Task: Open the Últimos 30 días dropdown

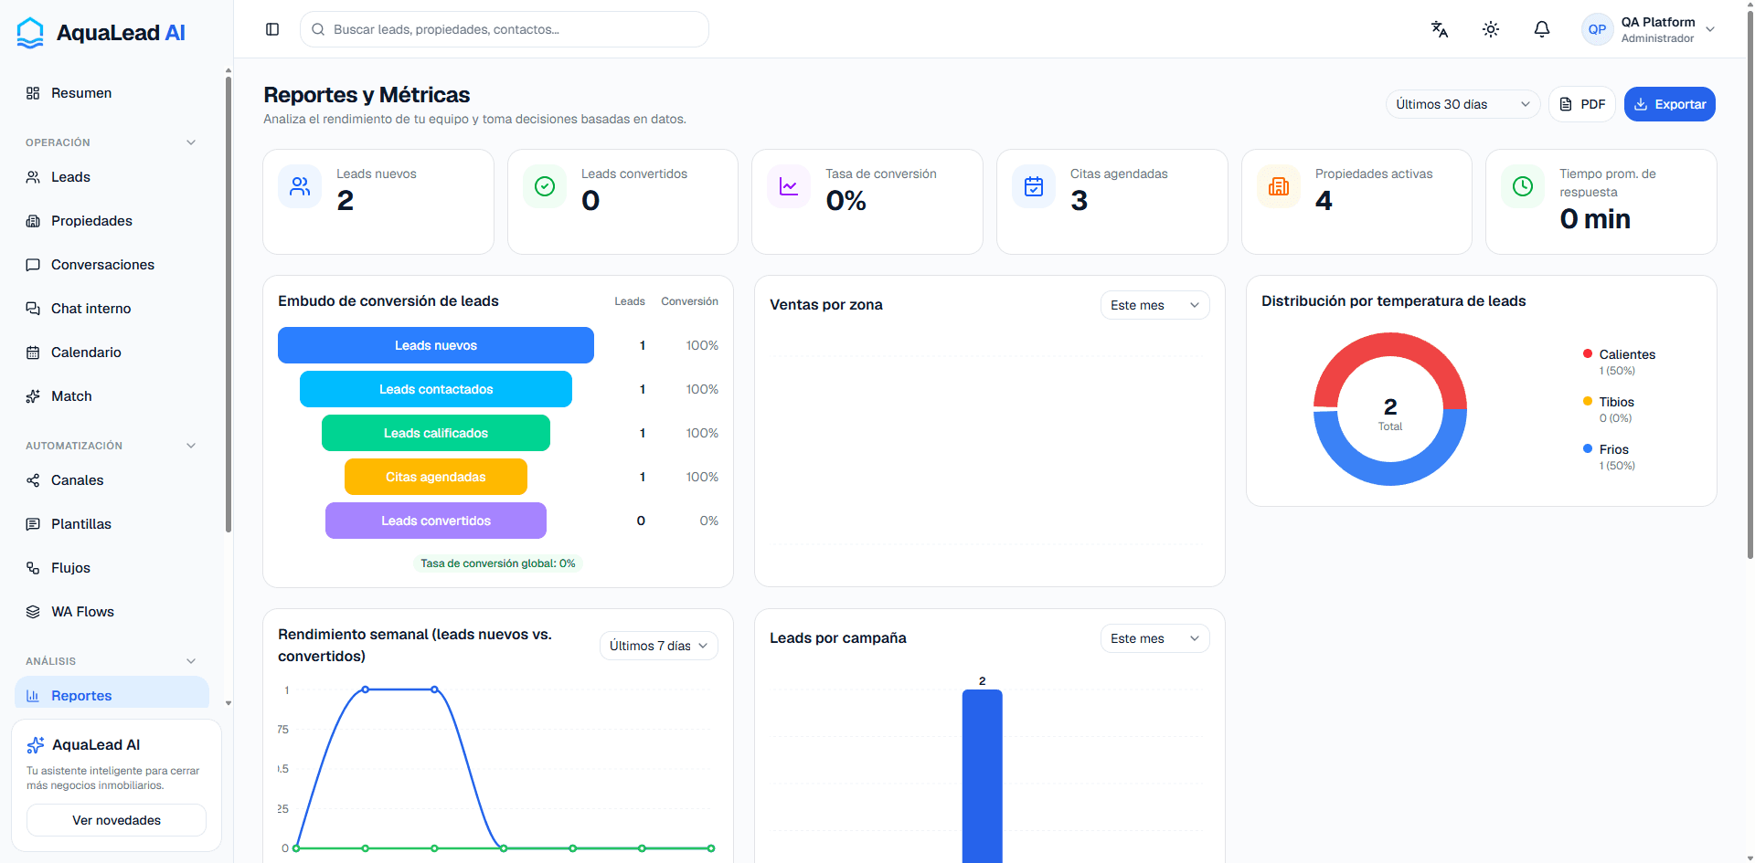Action: tap(1462, 104)
